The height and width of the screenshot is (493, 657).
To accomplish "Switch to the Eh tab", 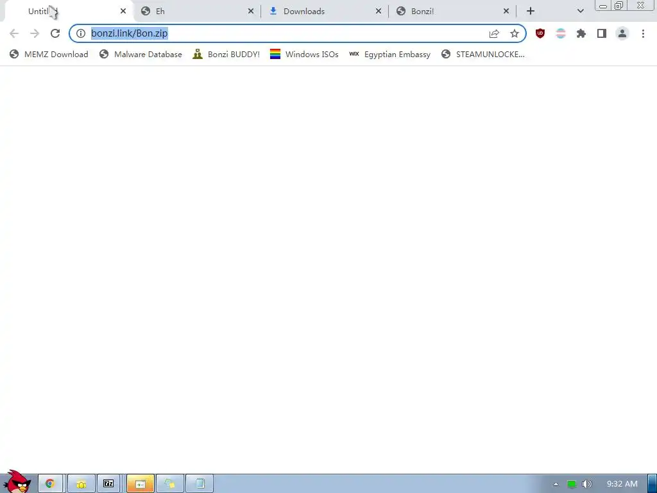I will point(198,12).
